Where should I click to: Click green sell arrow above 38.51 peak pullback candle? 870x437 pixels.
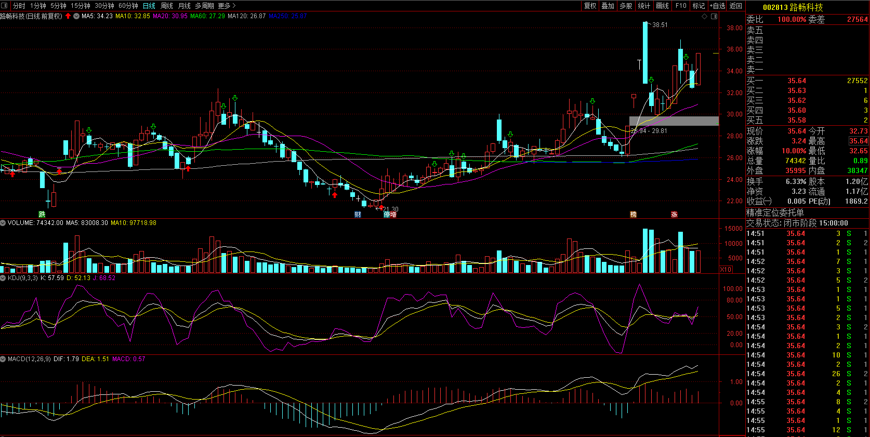click(x=651, y=80)
